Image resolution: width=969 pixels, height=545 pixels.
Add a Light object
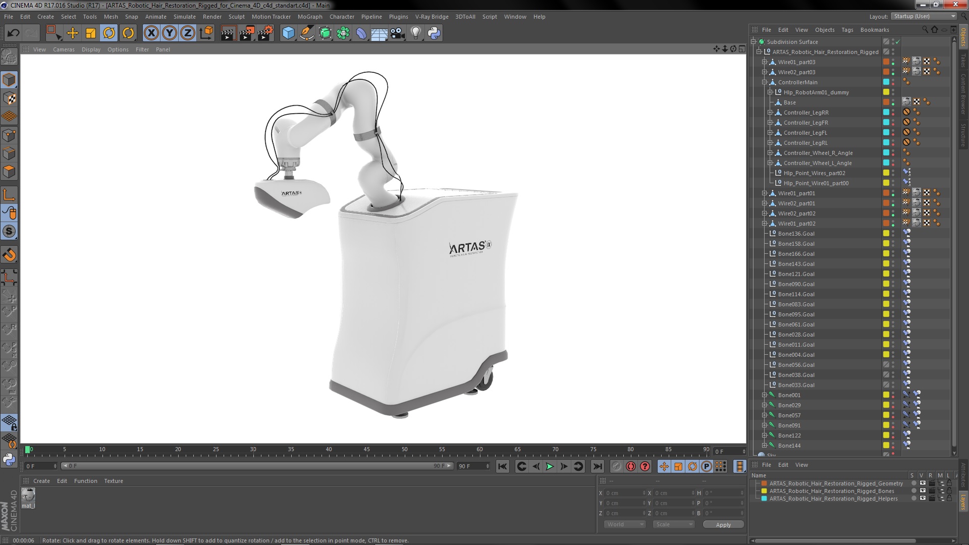pos(415,33)
